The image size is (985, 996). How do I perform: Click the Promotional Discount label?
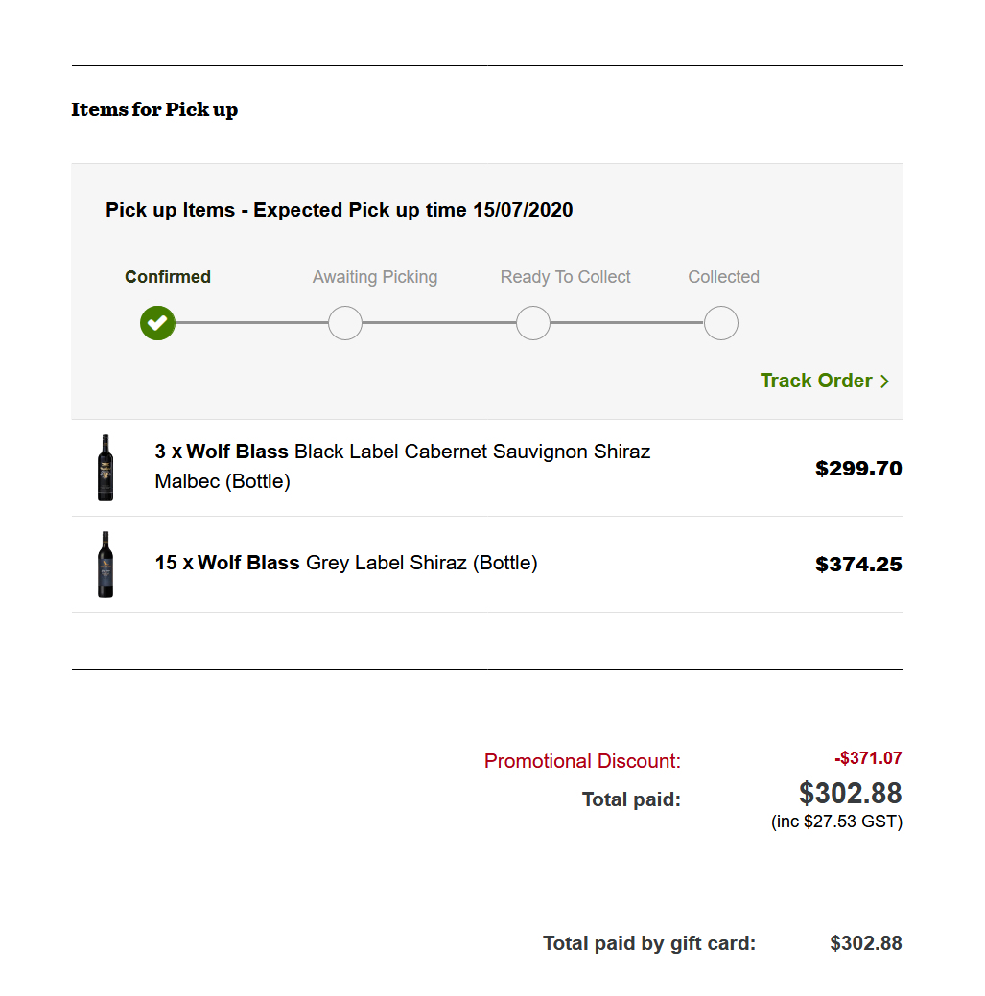582,761
